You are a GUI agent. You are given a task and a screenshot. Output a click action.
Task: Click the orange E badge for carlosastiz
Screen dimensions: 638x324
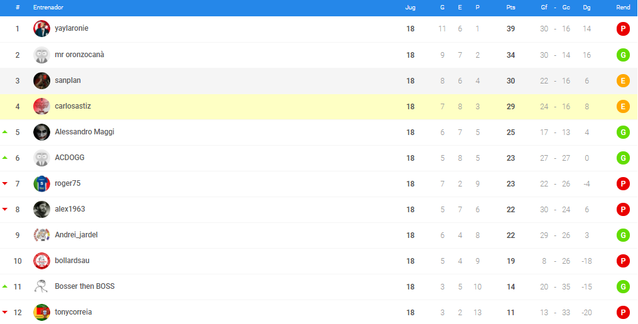[x=623, y=107]
